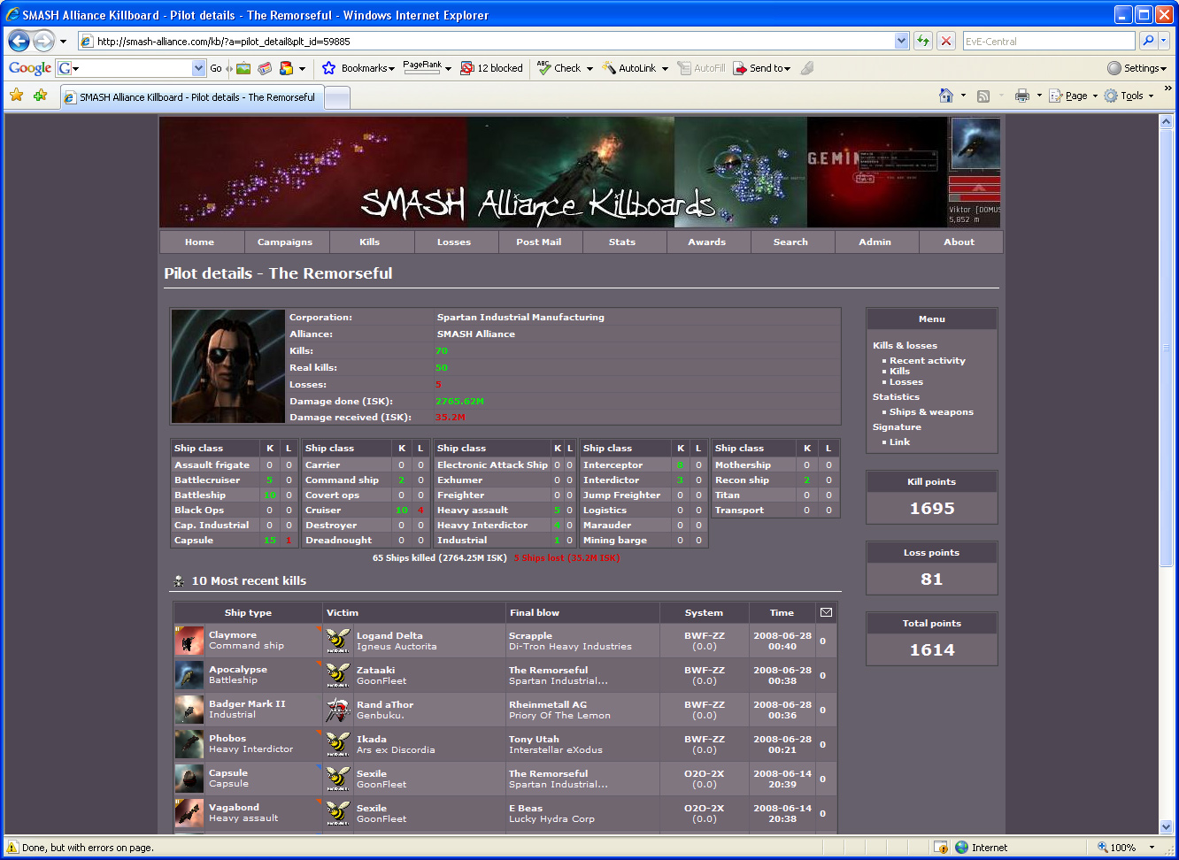The width and height of the screenshot is (1179, 860).
Task: Open the Losses menu item
Action: click(454, 242)
